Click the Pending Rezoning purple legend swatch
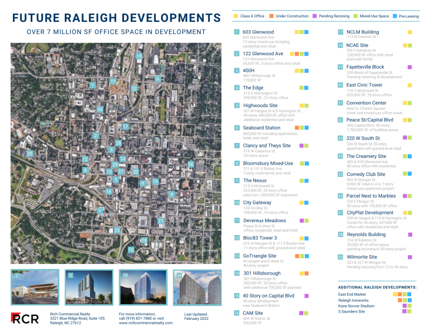This screenshot has height=331, width=429. [314, 17]
